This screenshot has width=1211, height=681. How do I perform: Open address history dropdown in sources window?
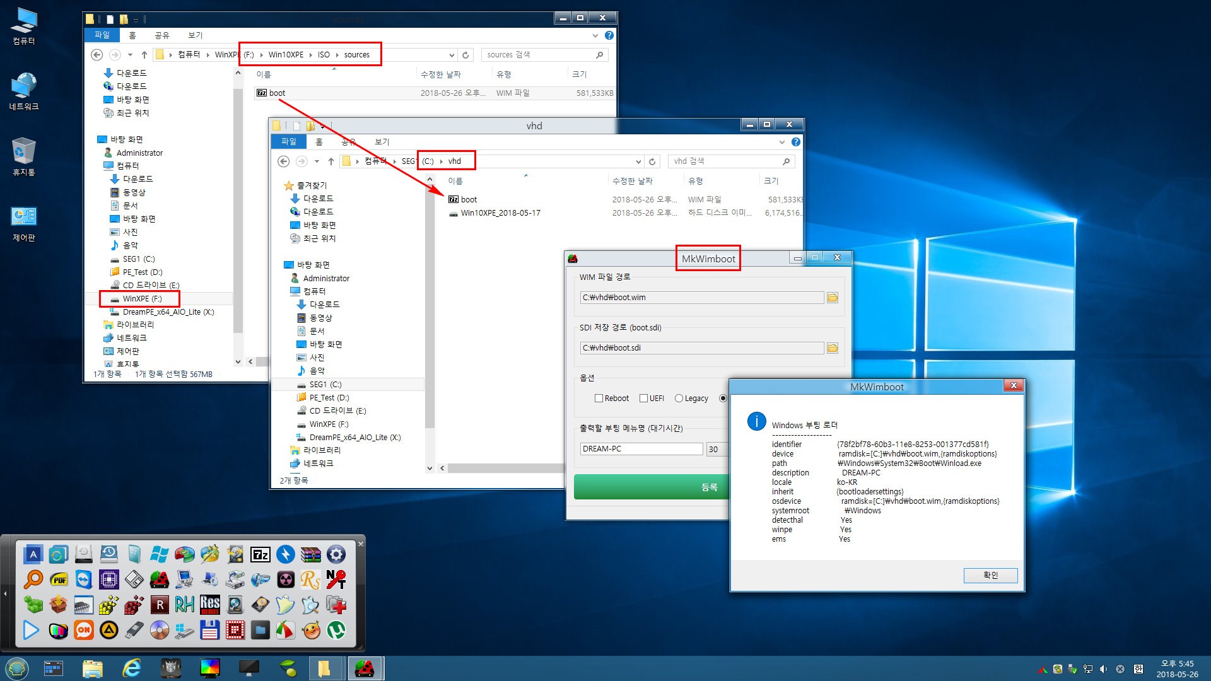452,55
